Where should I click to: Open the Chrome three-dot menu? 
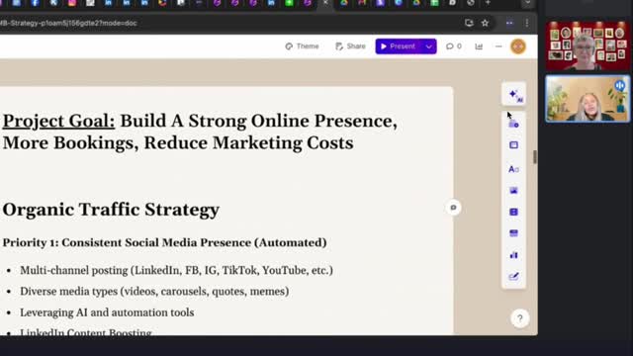[x=527, y=23]
